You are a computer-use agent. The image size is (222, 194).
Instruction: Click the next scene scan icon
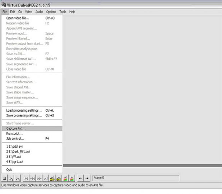click(x=71, y=178)
